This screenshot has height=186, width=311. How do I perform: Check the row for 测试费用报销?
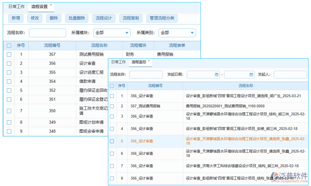8,54
